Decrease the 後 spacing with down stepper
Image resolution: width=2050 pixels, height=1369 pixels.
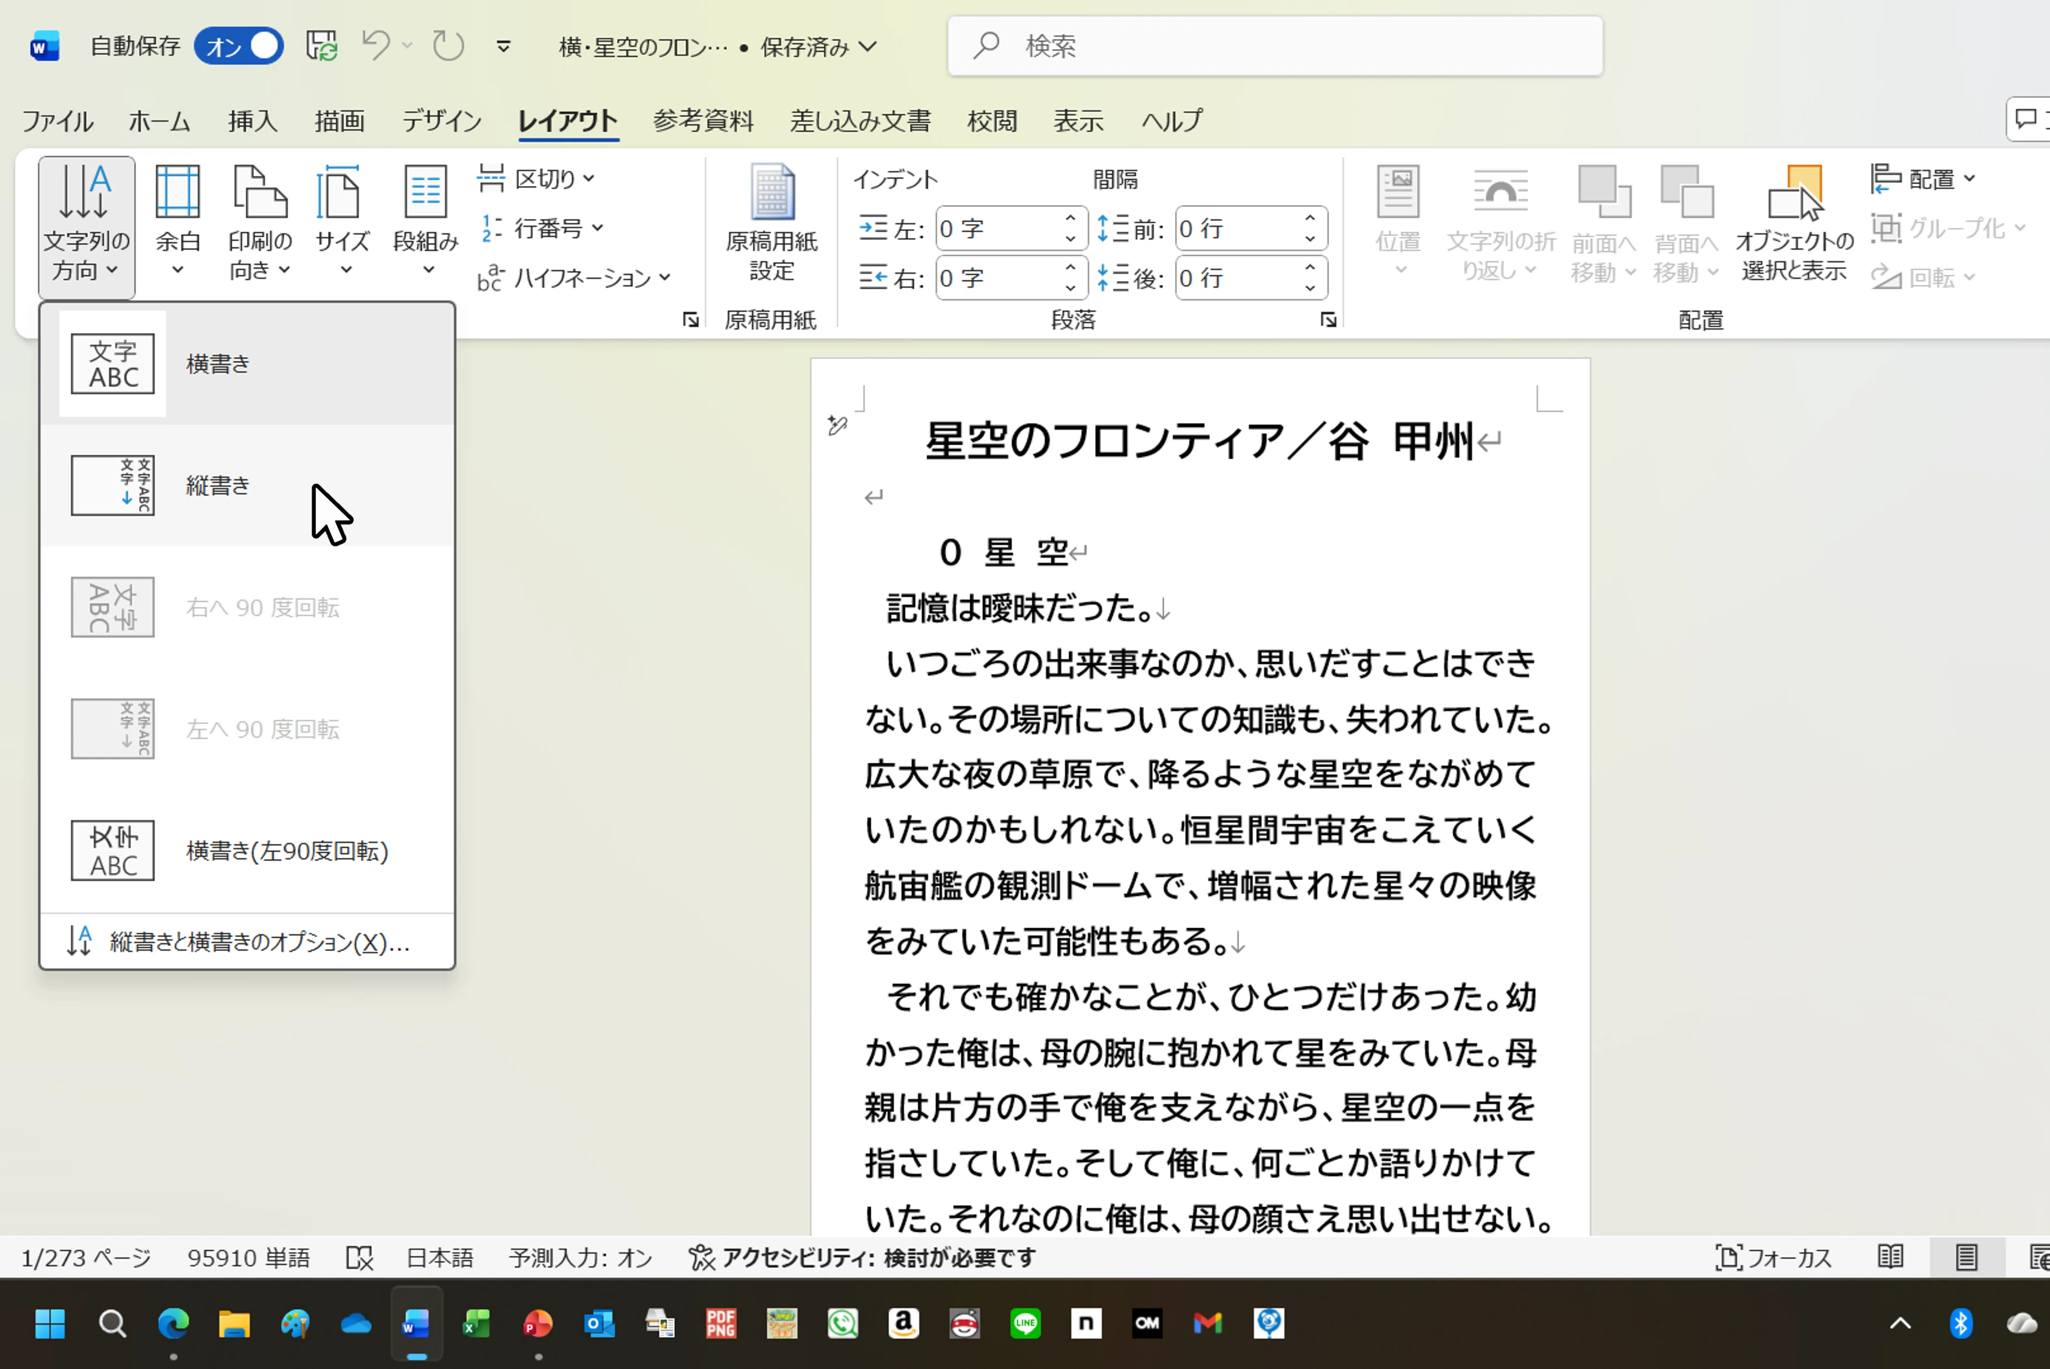pos(1310,288)
